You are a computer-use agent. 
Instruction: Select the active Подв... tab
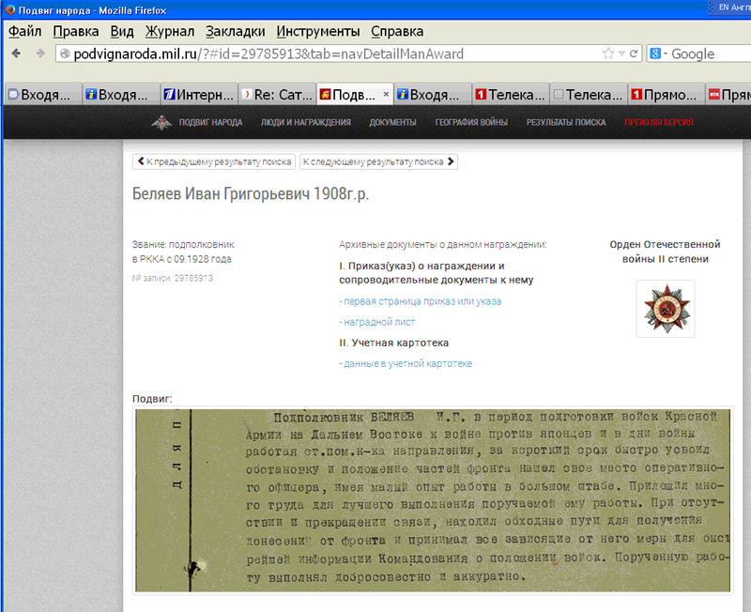click(355, 95)
